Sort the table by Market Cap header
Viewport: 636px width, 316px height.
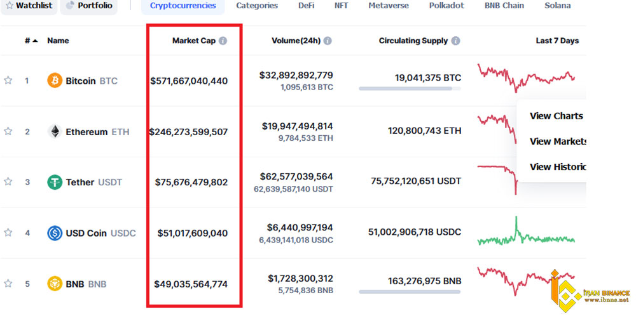point(193,41)
